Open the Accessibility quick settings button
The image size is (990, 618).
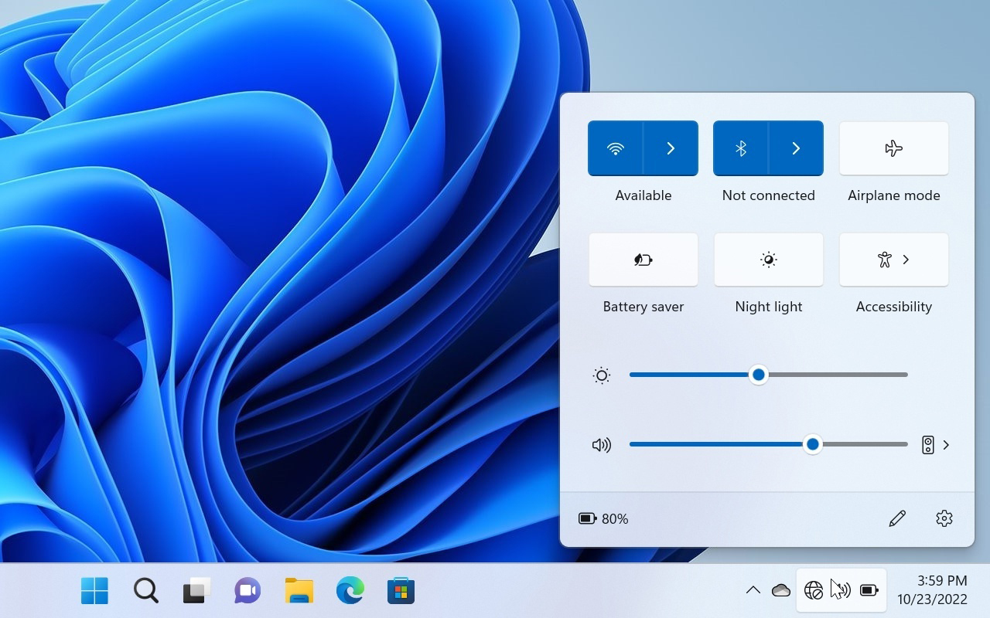point(893,260)
